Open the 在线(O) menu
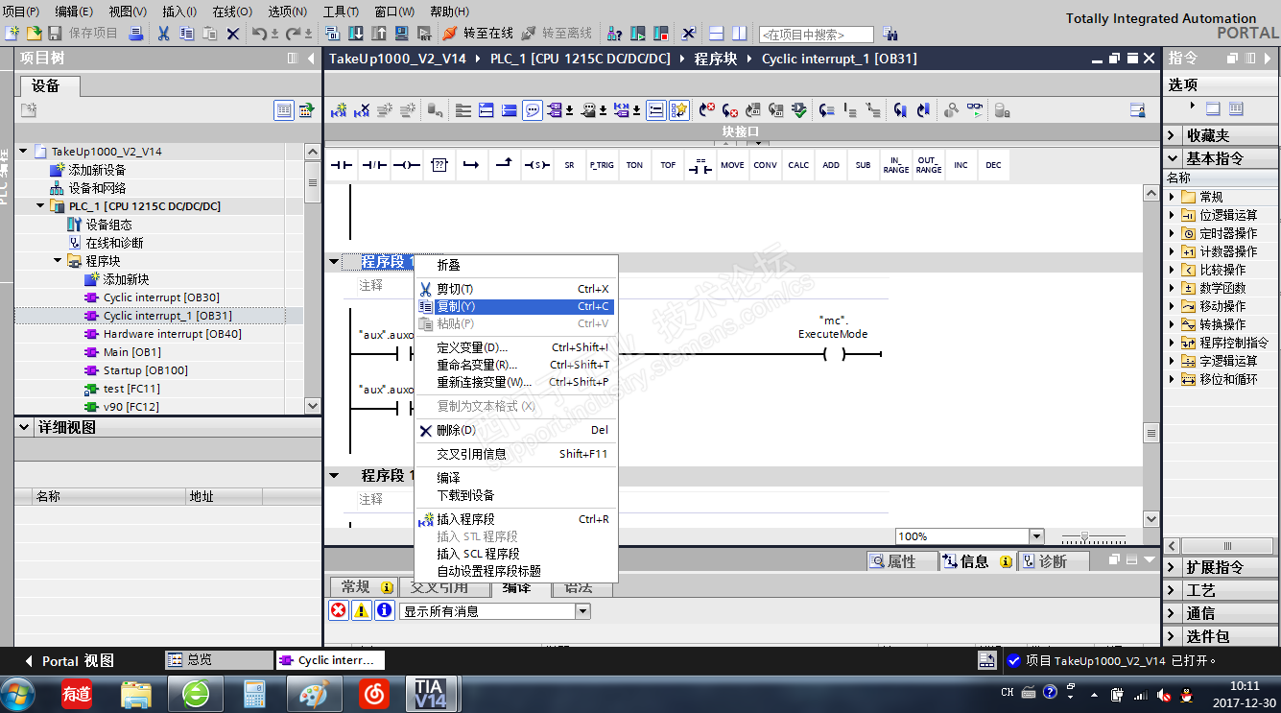The height and width of the screenshot is (713, 1281). point(231,12)
